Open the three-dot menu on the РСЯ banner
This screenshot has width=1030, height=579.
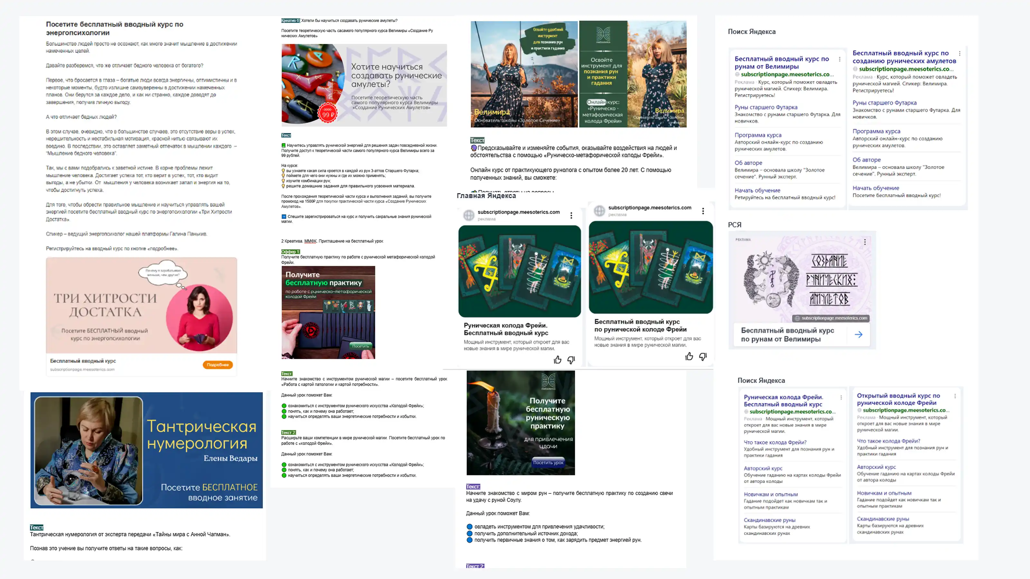tap(865, 242)
